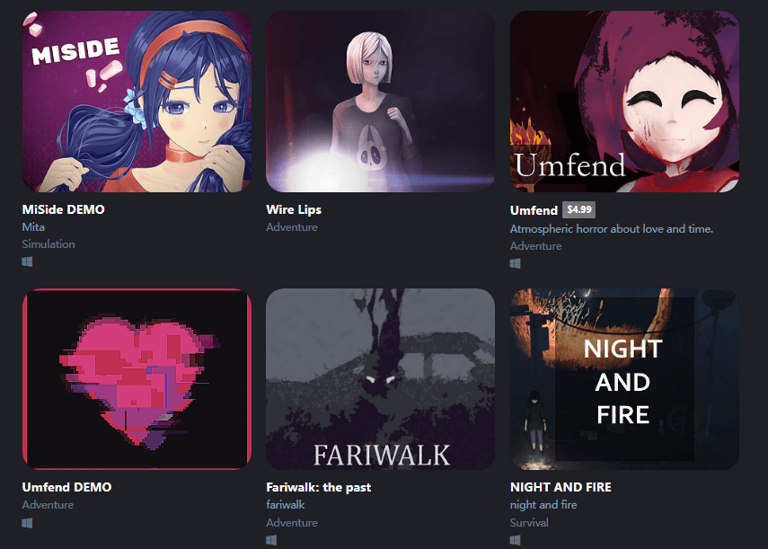Click the Umfend game title link

point(534,210)
